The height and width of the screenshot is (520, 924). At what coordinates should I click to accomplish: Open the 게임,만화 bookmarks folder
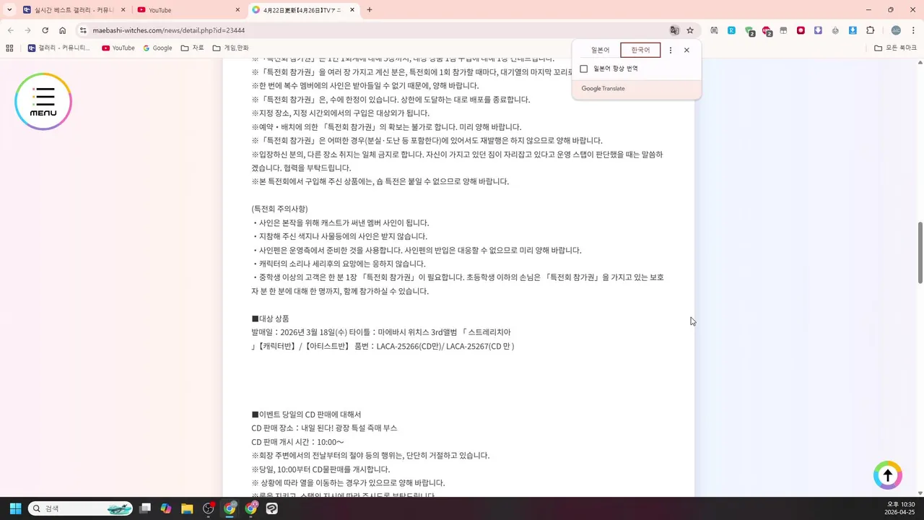pyautogui.click(x=231, y=48)
